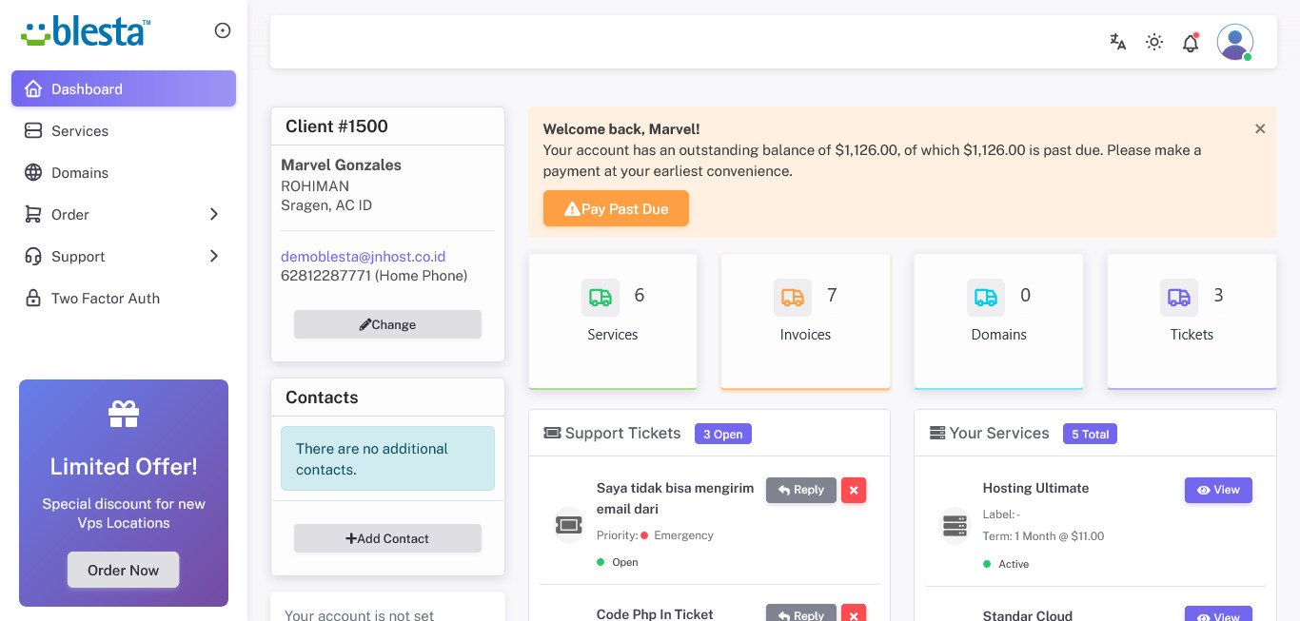Toggle sidebar collapse circle icon
This screenshot has height=621, width=1300.
pyautogui.click(x=223, y=30)
